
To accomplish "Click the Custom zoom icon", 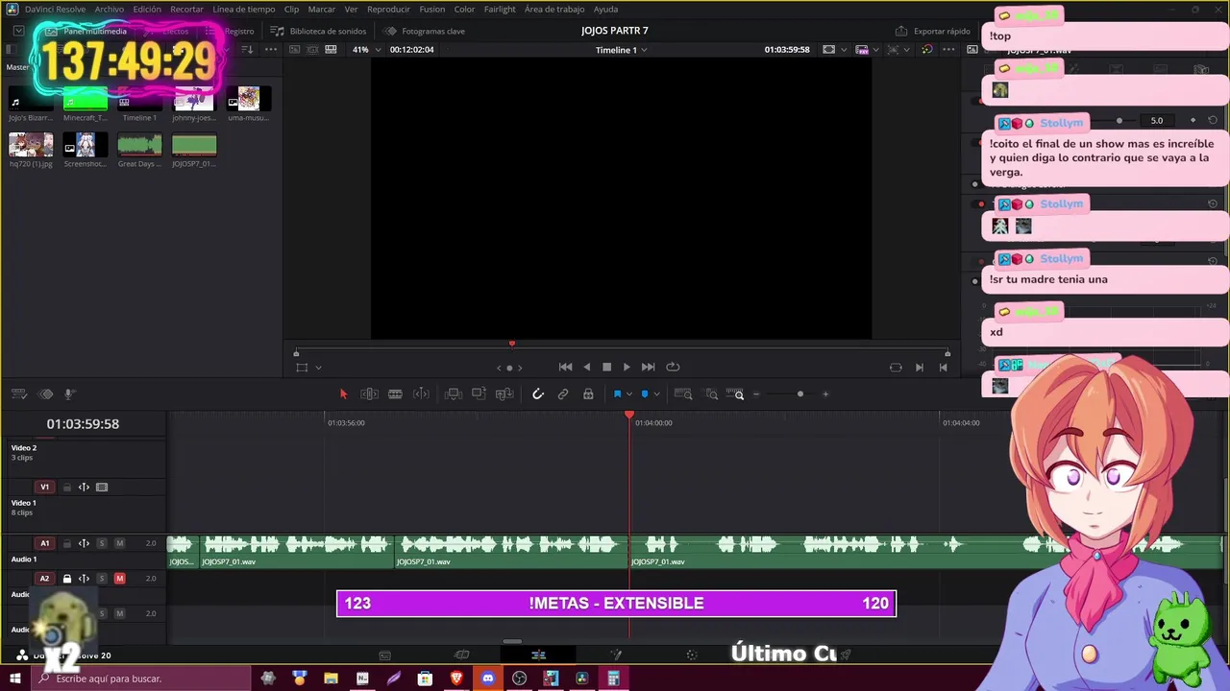I will [735, 394].
